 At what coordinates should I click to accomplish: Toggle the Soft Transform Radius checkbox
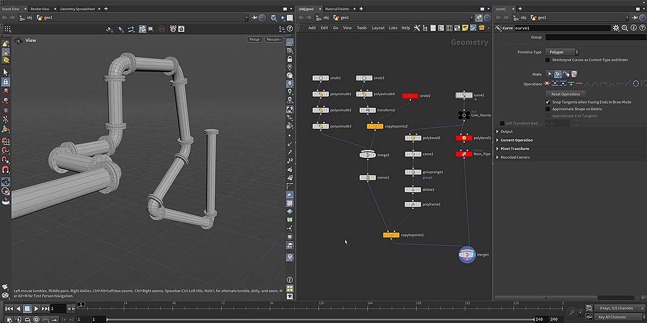pyautogui.click(x=503, y=123)
